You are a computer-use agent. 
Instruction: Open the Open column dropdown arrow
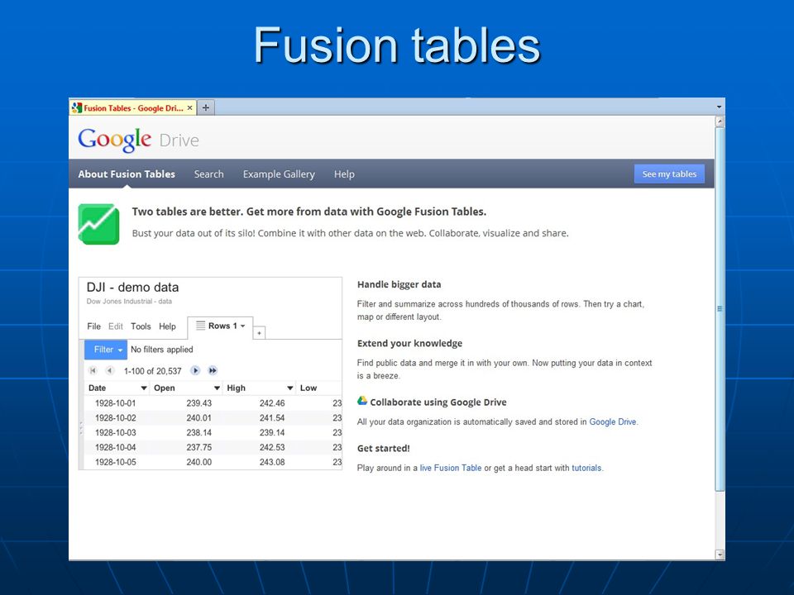pos(217,388)
